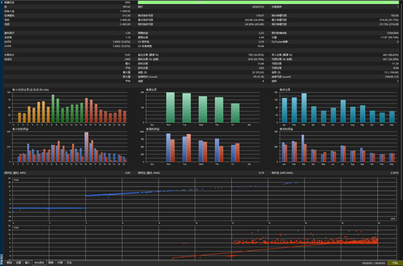The width and height of the screenshot is (403, 266).
Task: Switch to the 概览 tab
Action: 9,262
